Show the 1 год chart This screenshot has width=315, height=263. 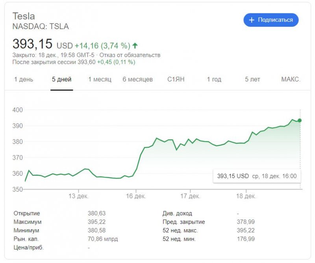214,79
